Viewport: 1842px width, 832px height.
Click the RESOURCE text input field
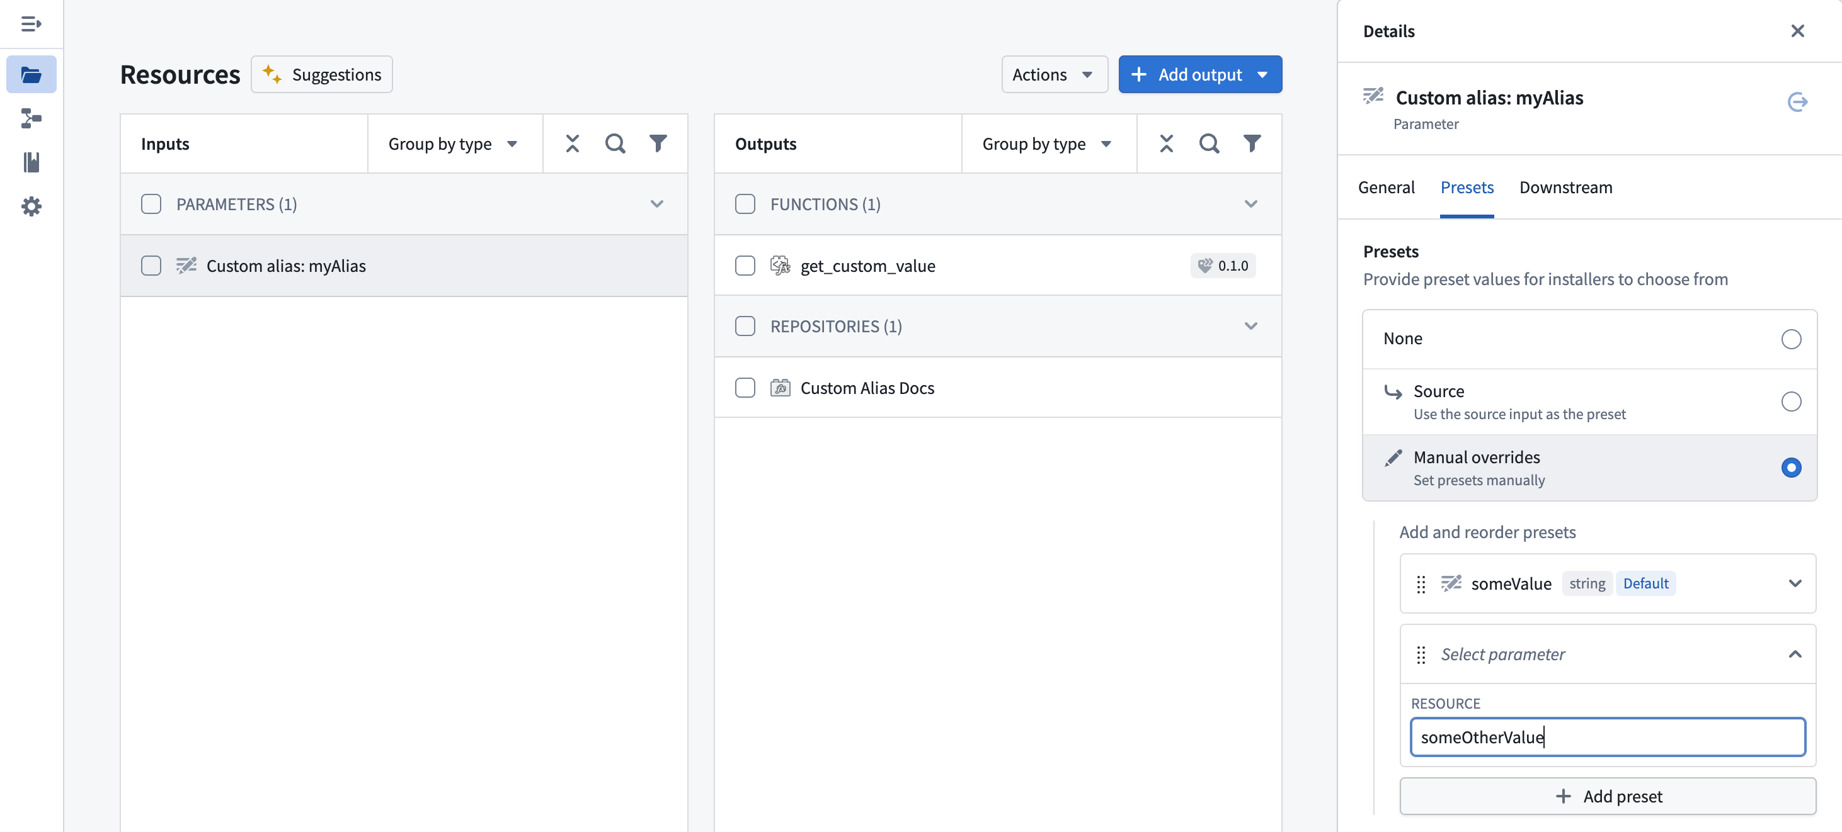1608,737
